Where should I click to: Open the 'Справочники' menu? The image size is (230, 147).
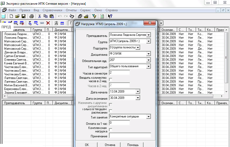click(52, 10)
